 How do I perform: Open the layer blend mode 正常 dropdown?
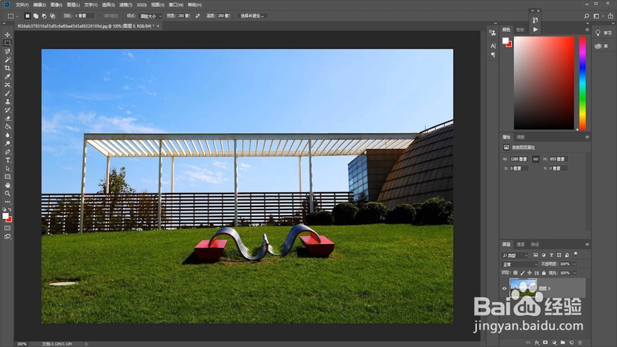tap(520, 264)
